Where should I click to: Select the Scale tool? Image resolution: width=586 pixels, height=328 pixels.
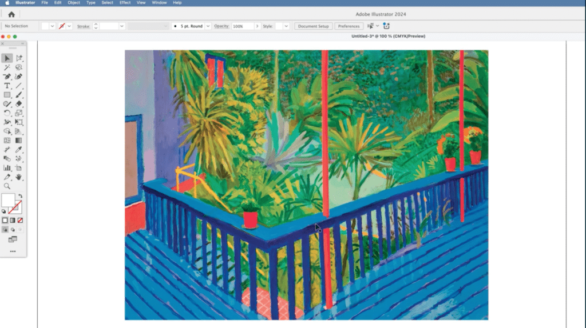[x=19, y=113]
